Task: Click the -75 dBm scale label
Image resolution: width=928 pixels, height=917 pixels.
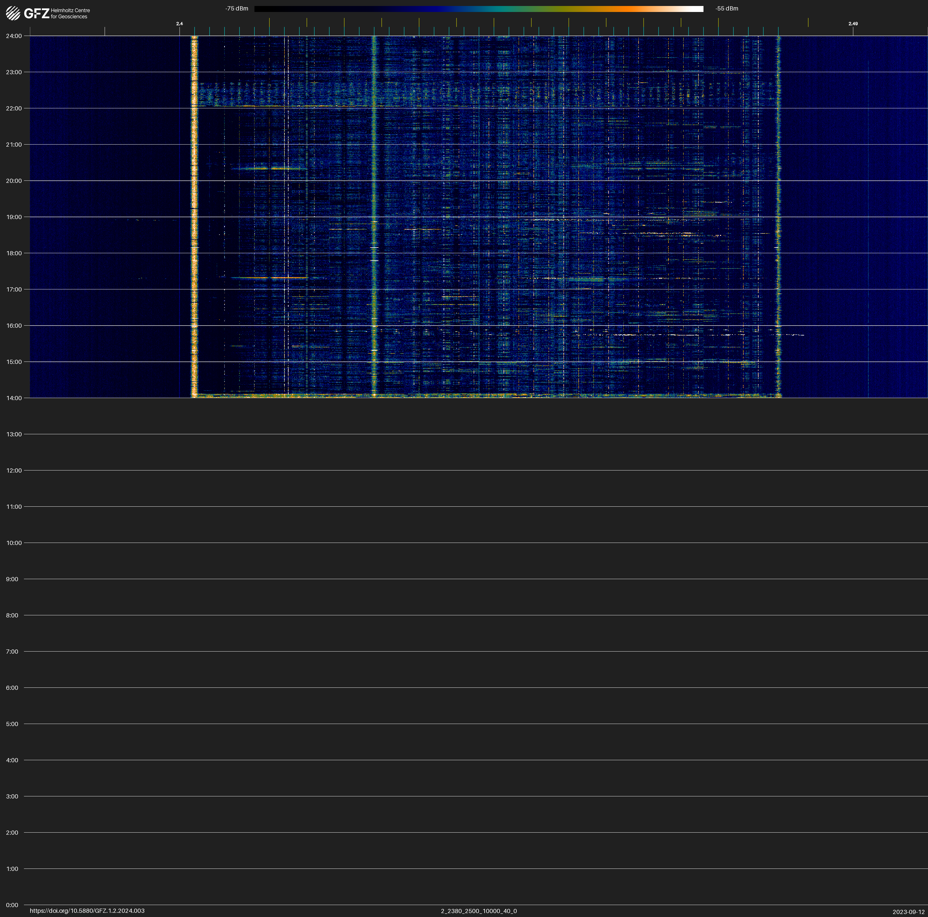Action: [236, 9]
